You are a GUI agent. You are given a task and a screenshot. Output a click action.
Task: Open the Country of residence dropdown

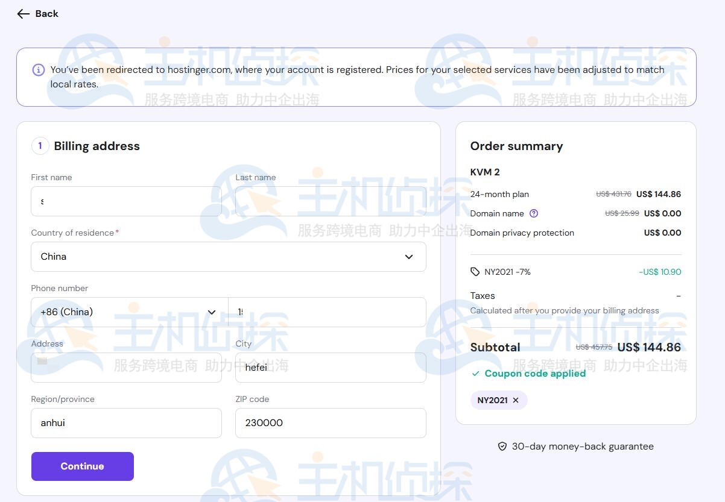pyautogui.click(x=228, y=257)
